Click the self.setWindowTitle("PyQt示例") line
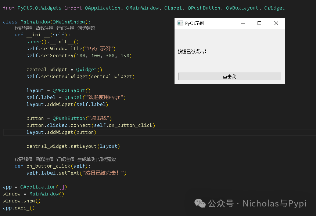316x216 pixels. [71, 49]
